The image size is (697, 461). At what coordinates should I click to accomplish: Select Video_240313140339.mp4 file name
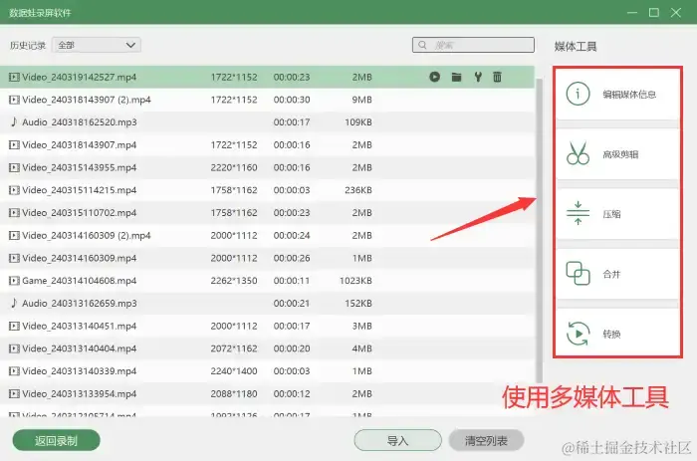point(79,371)
